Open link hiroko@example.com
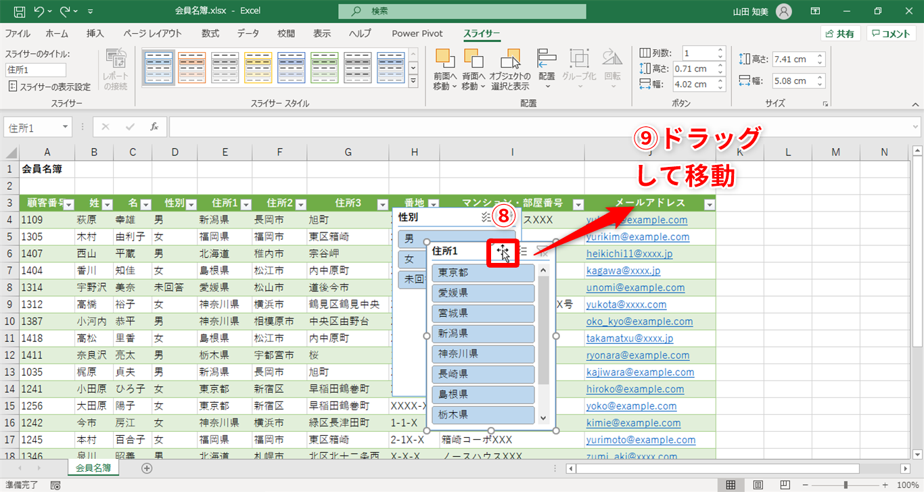Screen dimensions: 924x492 click(x=634, y=389)
